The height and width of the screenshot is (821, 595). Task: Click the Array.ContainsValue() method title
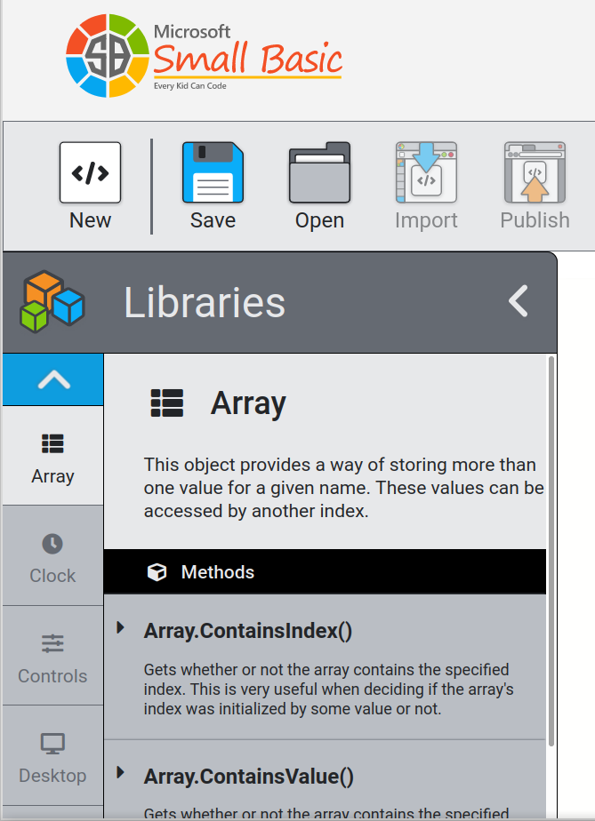coord(249,777)
